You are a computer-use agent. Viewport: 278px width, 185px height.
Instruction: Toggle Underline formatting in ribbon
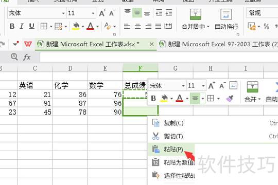(x=31, y=26)
